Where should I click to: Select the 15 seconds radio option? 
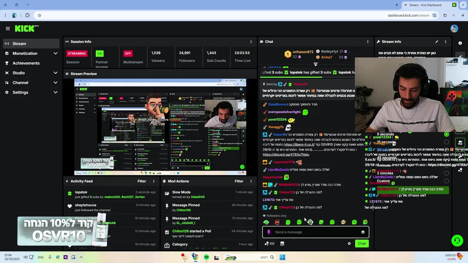446,142
